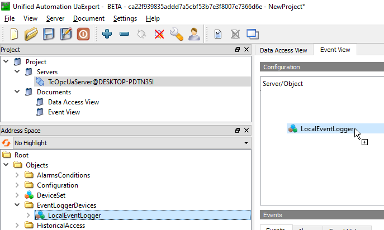Screen dimensions: 384x230
Task: Click the Address Space refresh icon
Action: pos(6,143)
